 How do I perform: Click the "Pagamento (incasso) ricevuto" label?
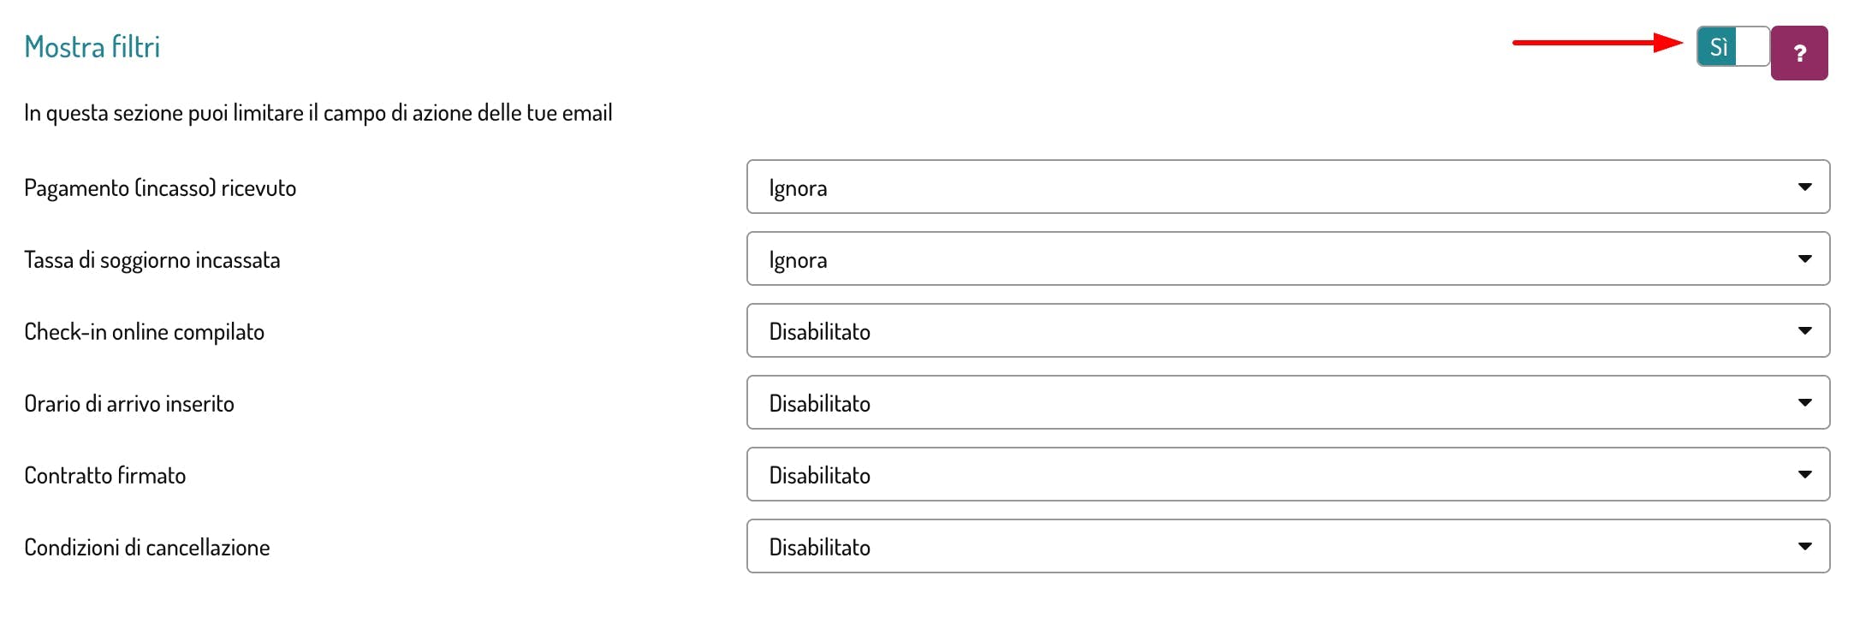pos(160,188)
